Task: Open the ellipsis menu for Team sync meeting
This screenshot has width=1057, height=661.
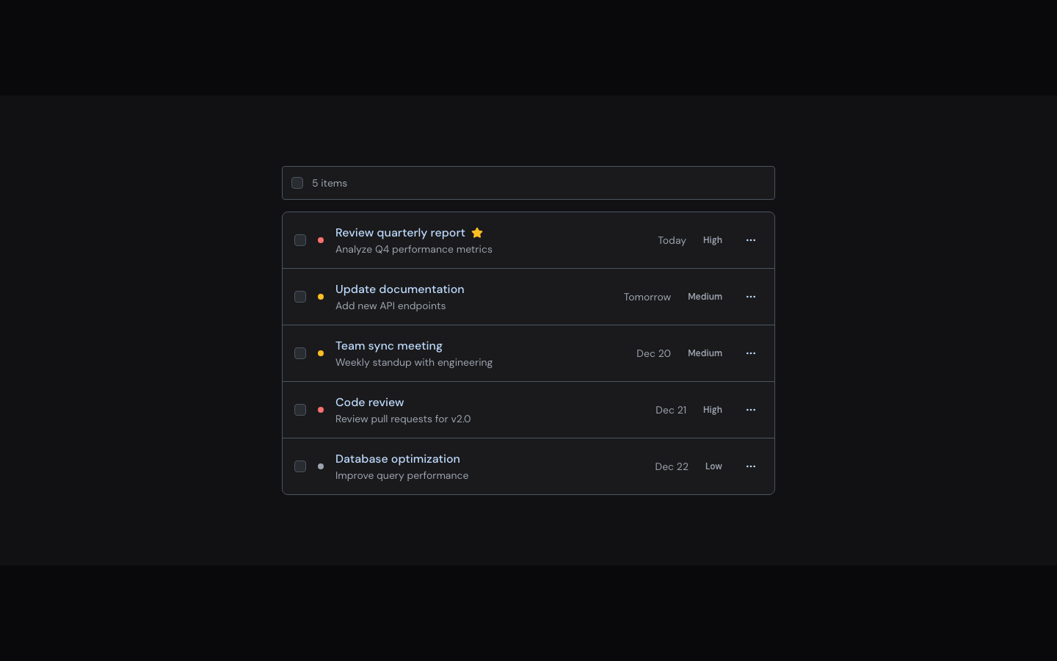Action: 751,353
